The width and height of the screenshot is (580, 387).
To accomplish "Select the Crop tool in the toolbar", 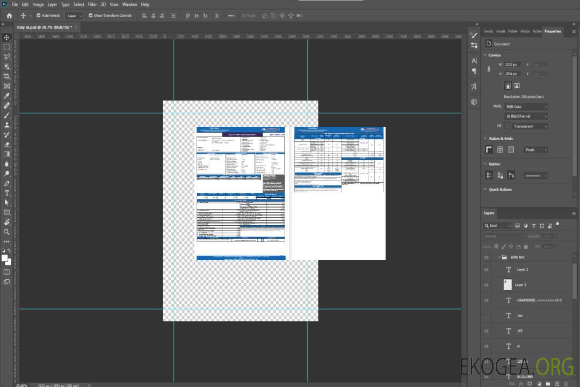I will pos(7,76).
